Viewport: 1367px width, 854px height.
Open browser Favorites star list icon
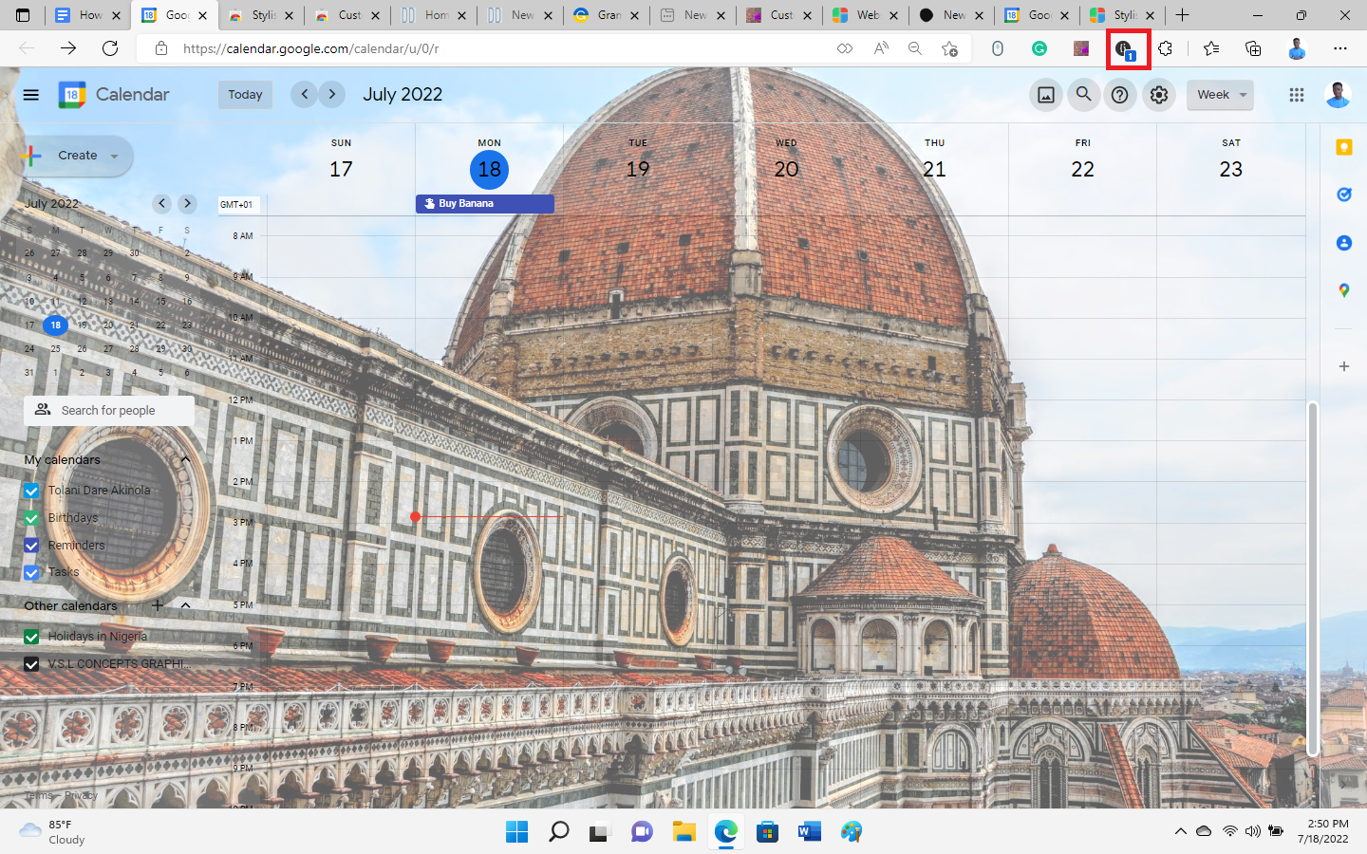point(1211,48)
